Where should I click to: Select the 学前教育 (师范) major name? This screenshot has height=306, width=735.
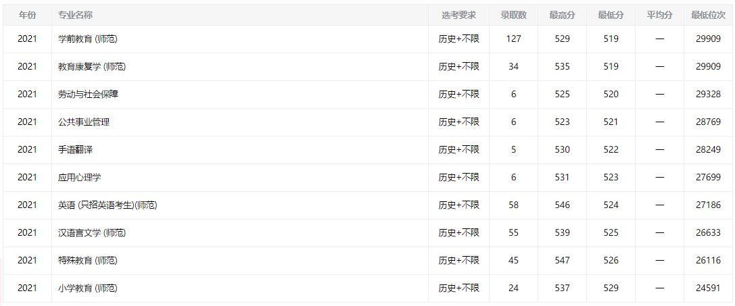tap(88, 39)
